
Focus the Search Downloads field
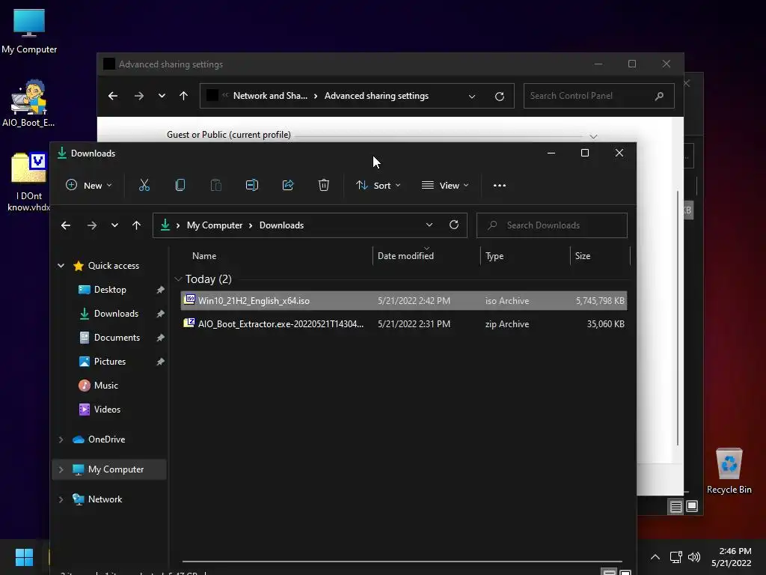click(552, 225)
